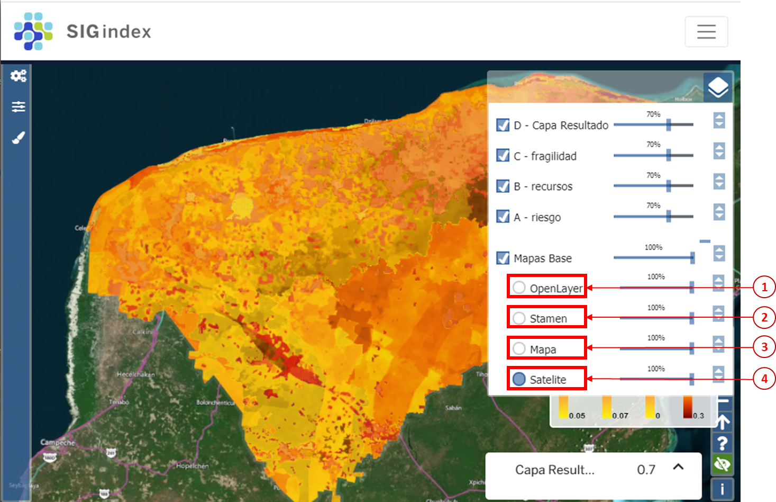This screenshot has height=502, width=776.
Task: Adjust Satelite opacity slider
Action: click(x=657, y=379)
